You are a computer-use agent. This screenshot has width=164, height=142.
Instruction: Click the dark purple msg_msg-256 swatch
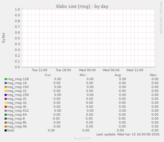(x=6, y=95)
